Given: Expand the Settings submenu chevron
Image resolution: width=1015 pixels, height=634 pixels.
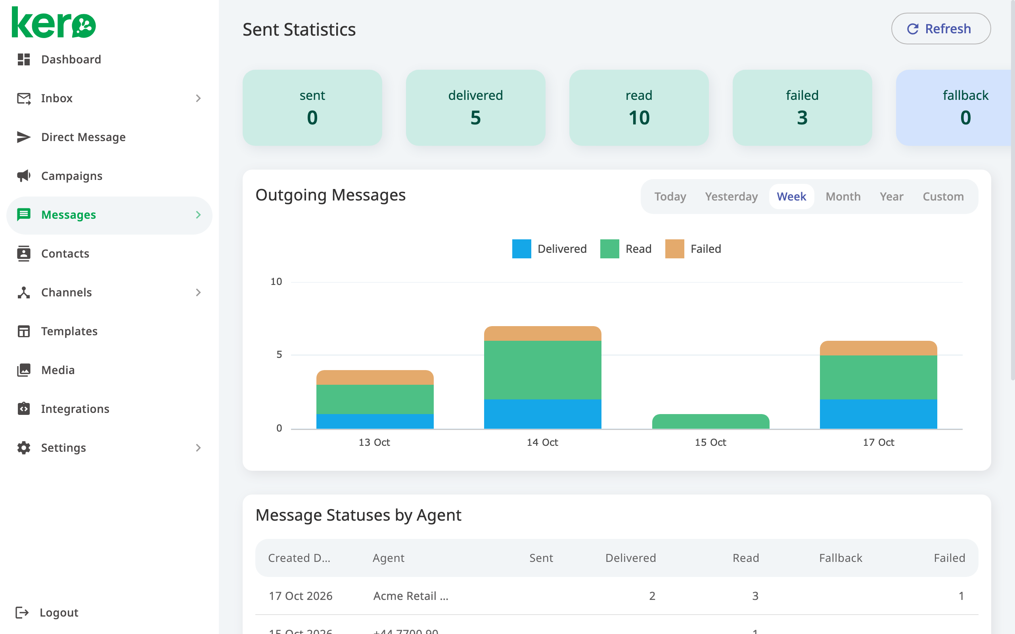Looking at the screenshot, I should pyautogui.click(x=198, y=448).
